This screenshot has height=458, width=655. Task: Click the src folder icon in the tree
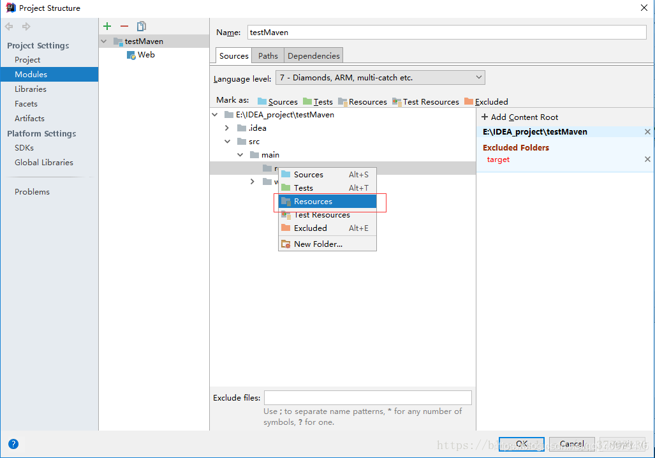[x=242, y=141]
